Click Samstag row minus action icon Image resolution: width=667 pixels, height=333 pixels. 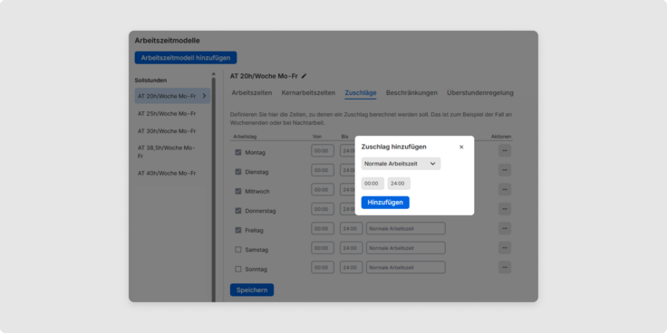(x=505, y=248)
